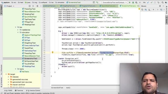Expand generated-sources folder
The image size is (168, 94).
(x=8, y=79)
